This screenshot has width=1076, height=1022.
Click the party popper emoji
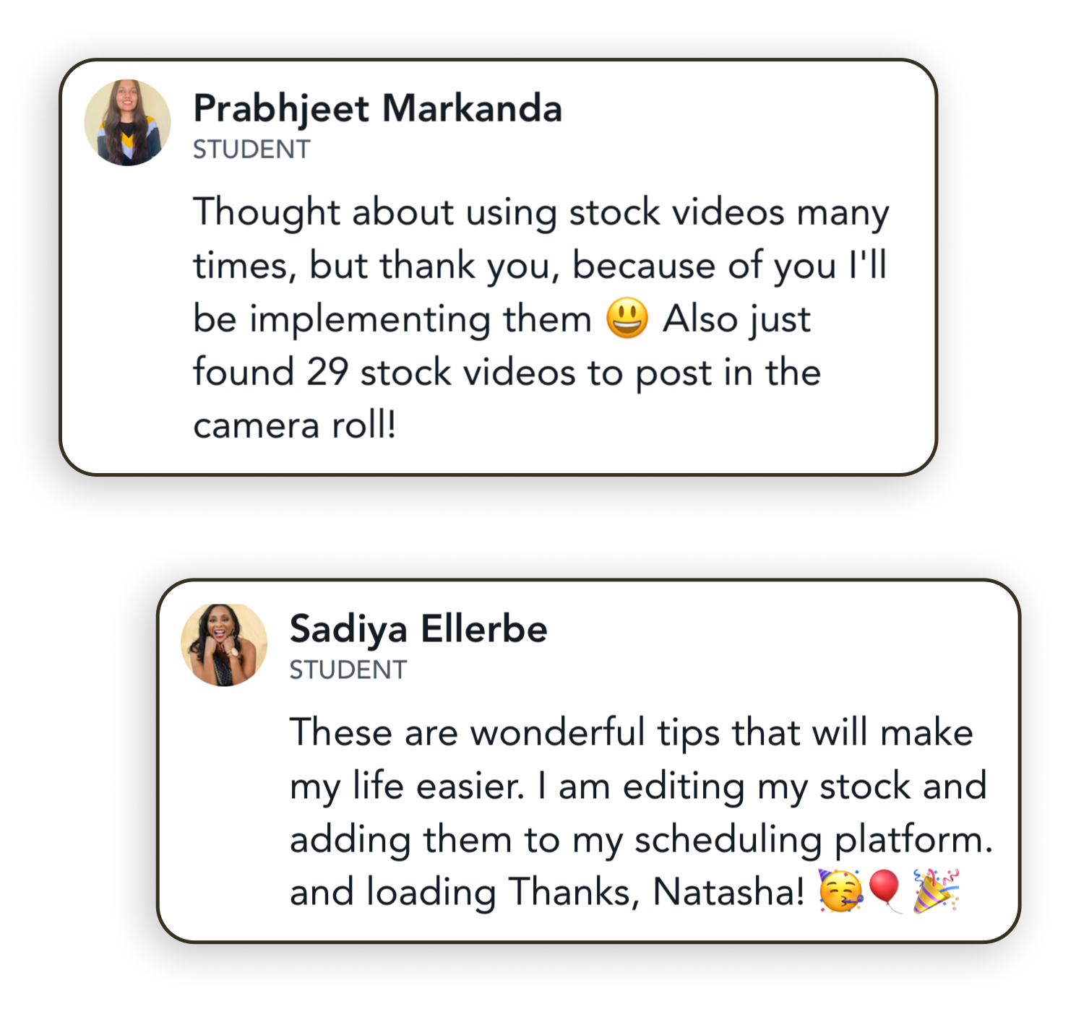pyautogui.click(x=936, y=891)
